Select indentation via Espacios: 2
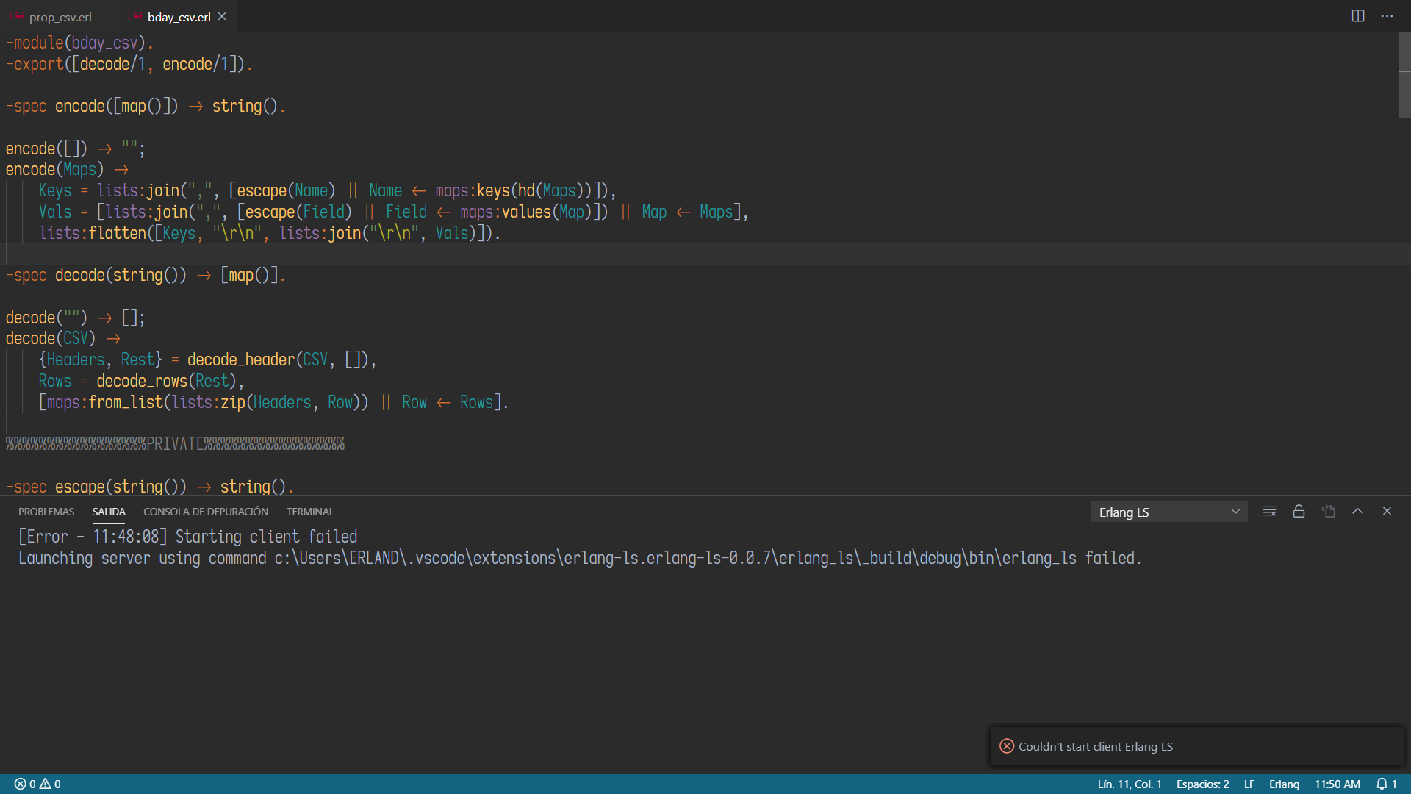 coord(1202,784)
